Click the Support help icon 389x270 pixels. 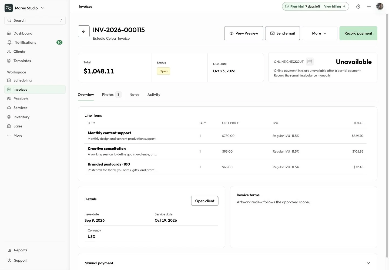9,260
